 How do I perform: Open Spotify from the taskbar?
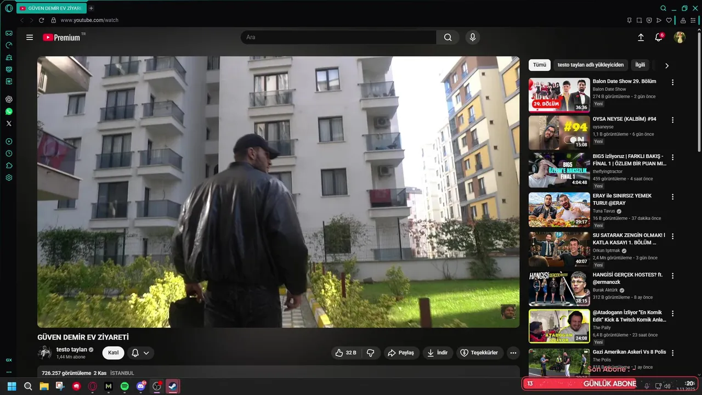(124, 386)
